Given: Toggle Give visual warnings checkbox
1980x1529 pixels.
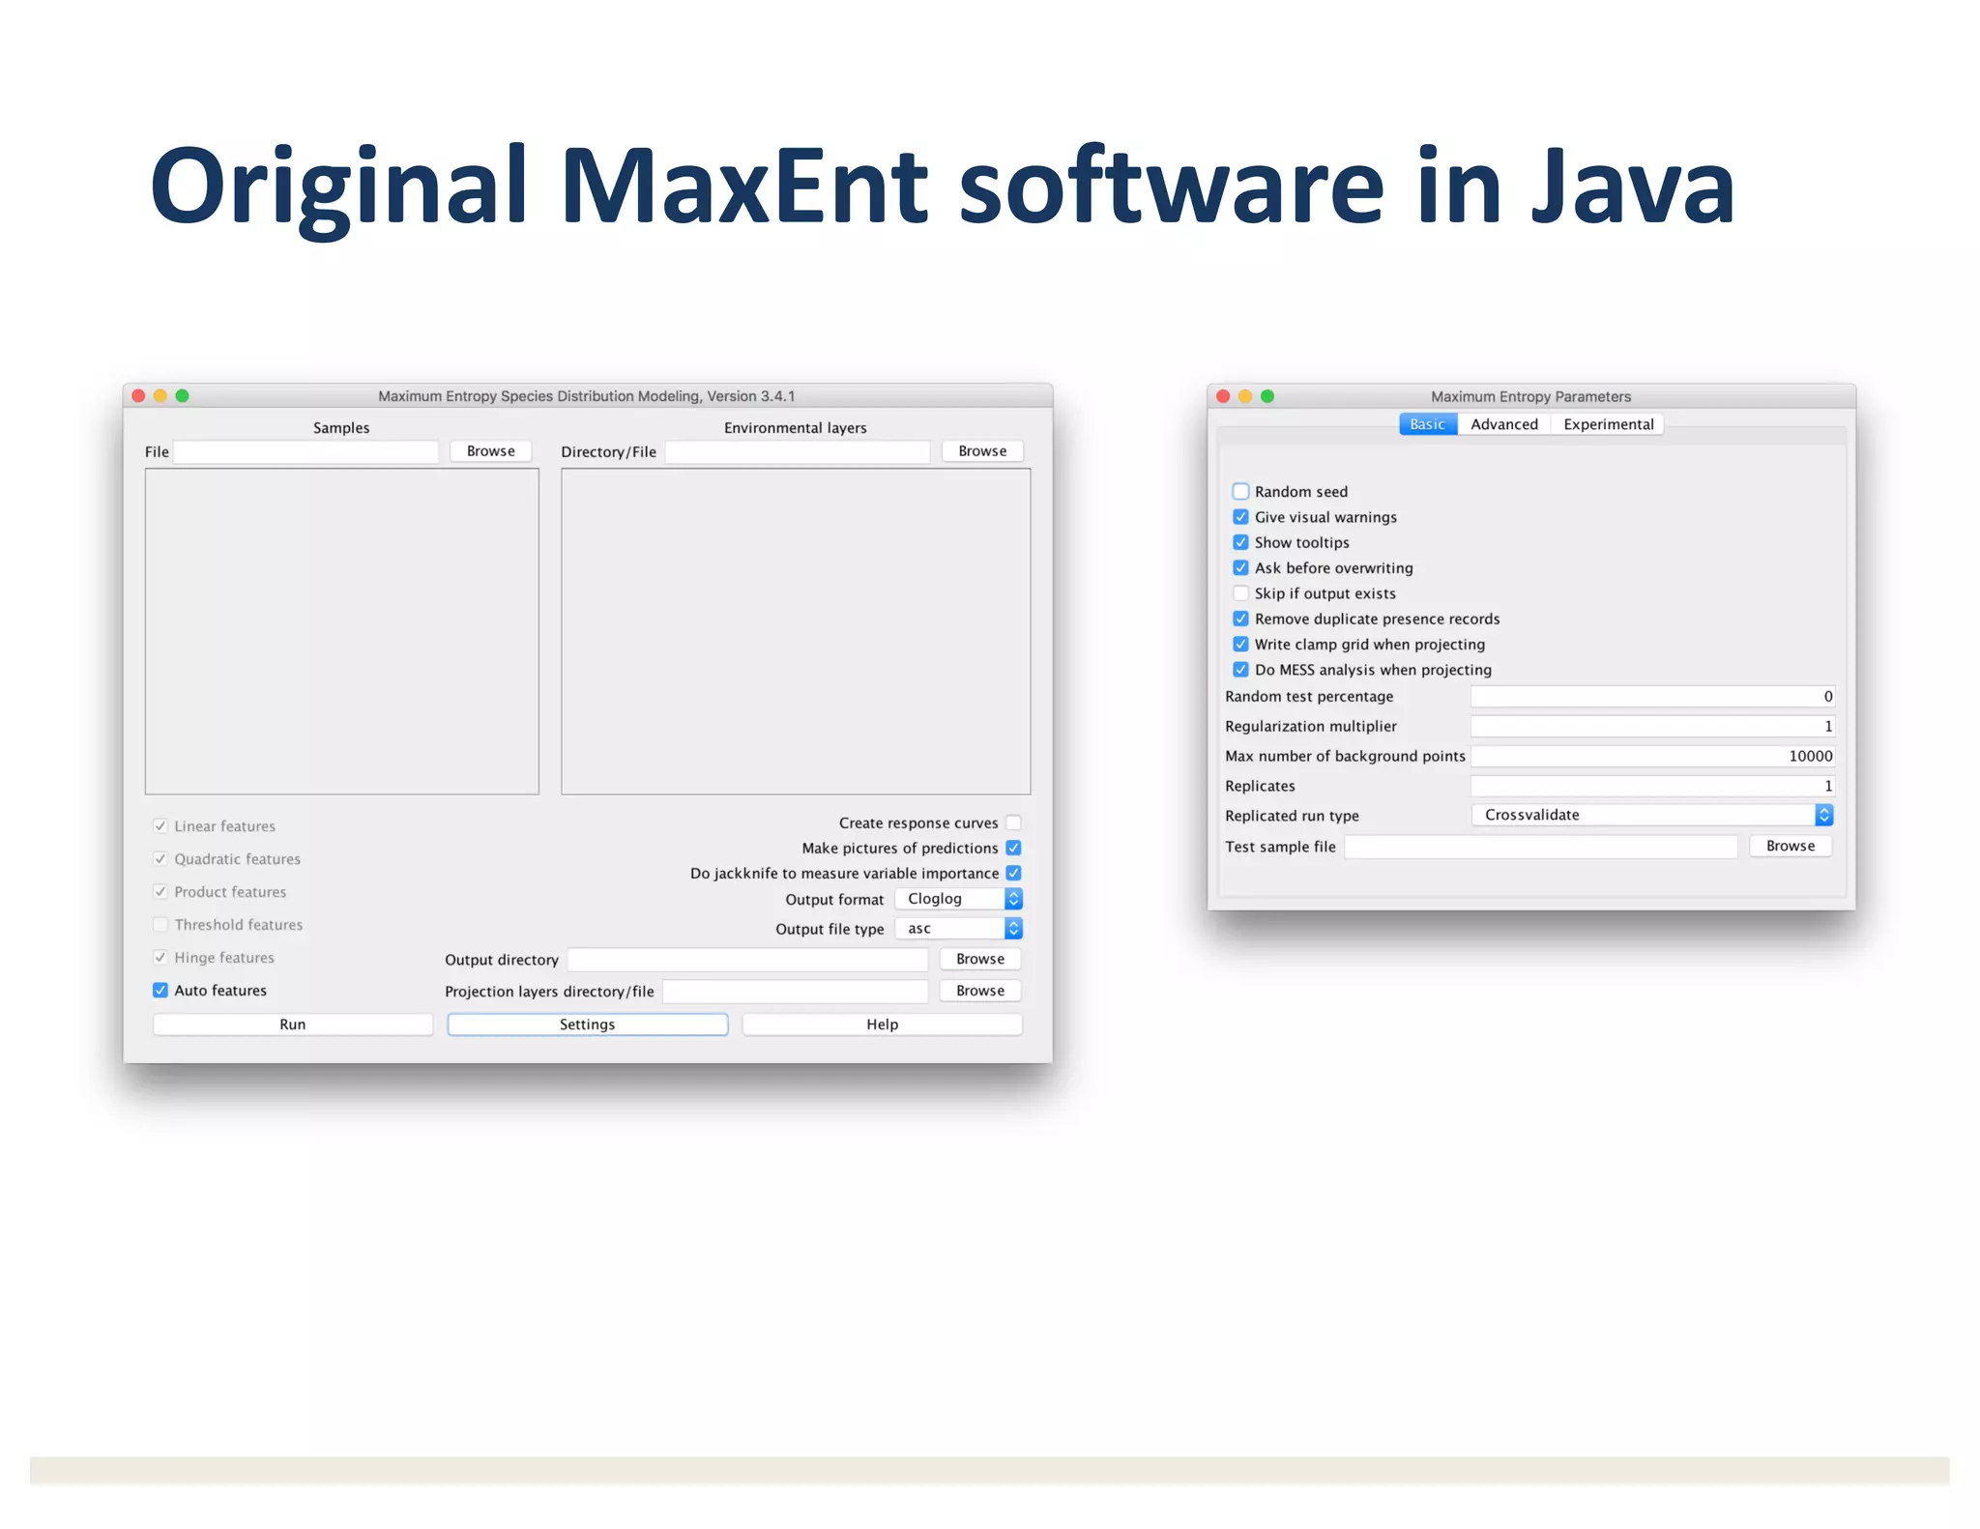Looking at the screenshot, I should click(x=1240, y=517).
